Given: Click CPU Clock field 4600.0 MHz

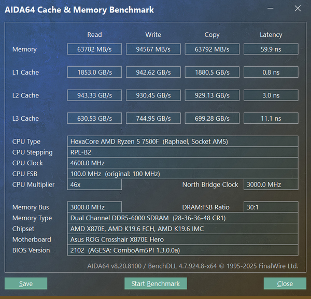Looking at the screenshot, I should tap(182, 163).
